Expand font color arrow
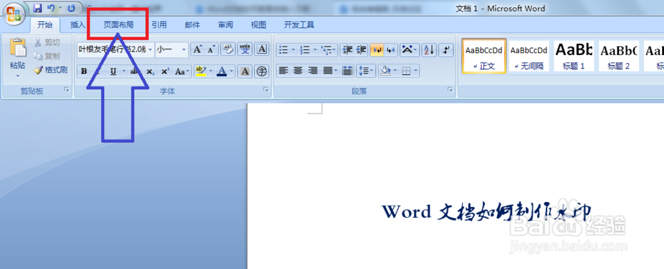 pyautogui.click(x=232, y=72)
